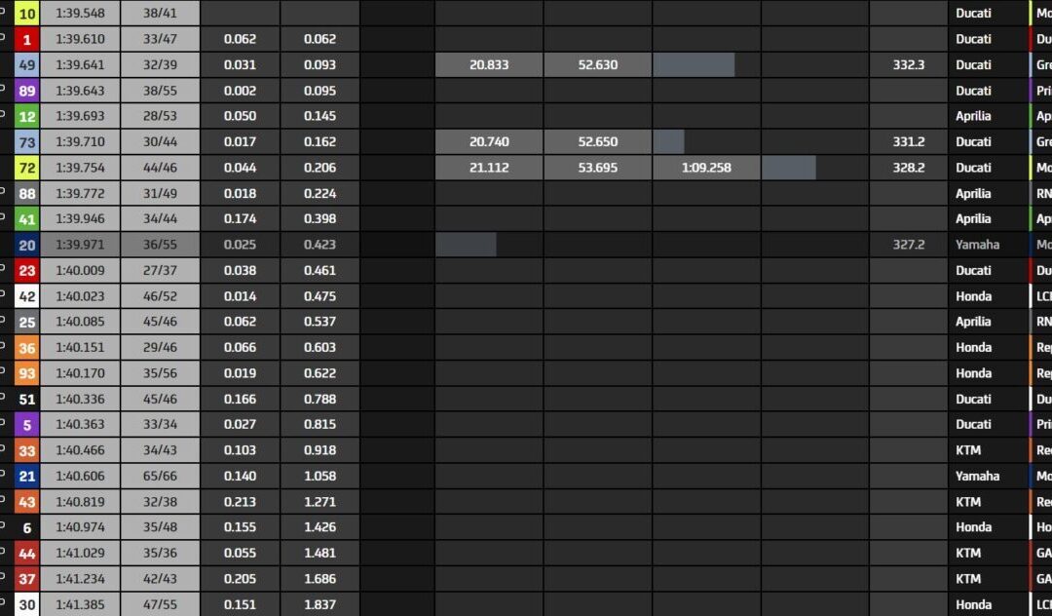This screenshot has width=1052, height=616.
Task: Select the dark blue number 20 badge
Action: (x=27, y=245)
